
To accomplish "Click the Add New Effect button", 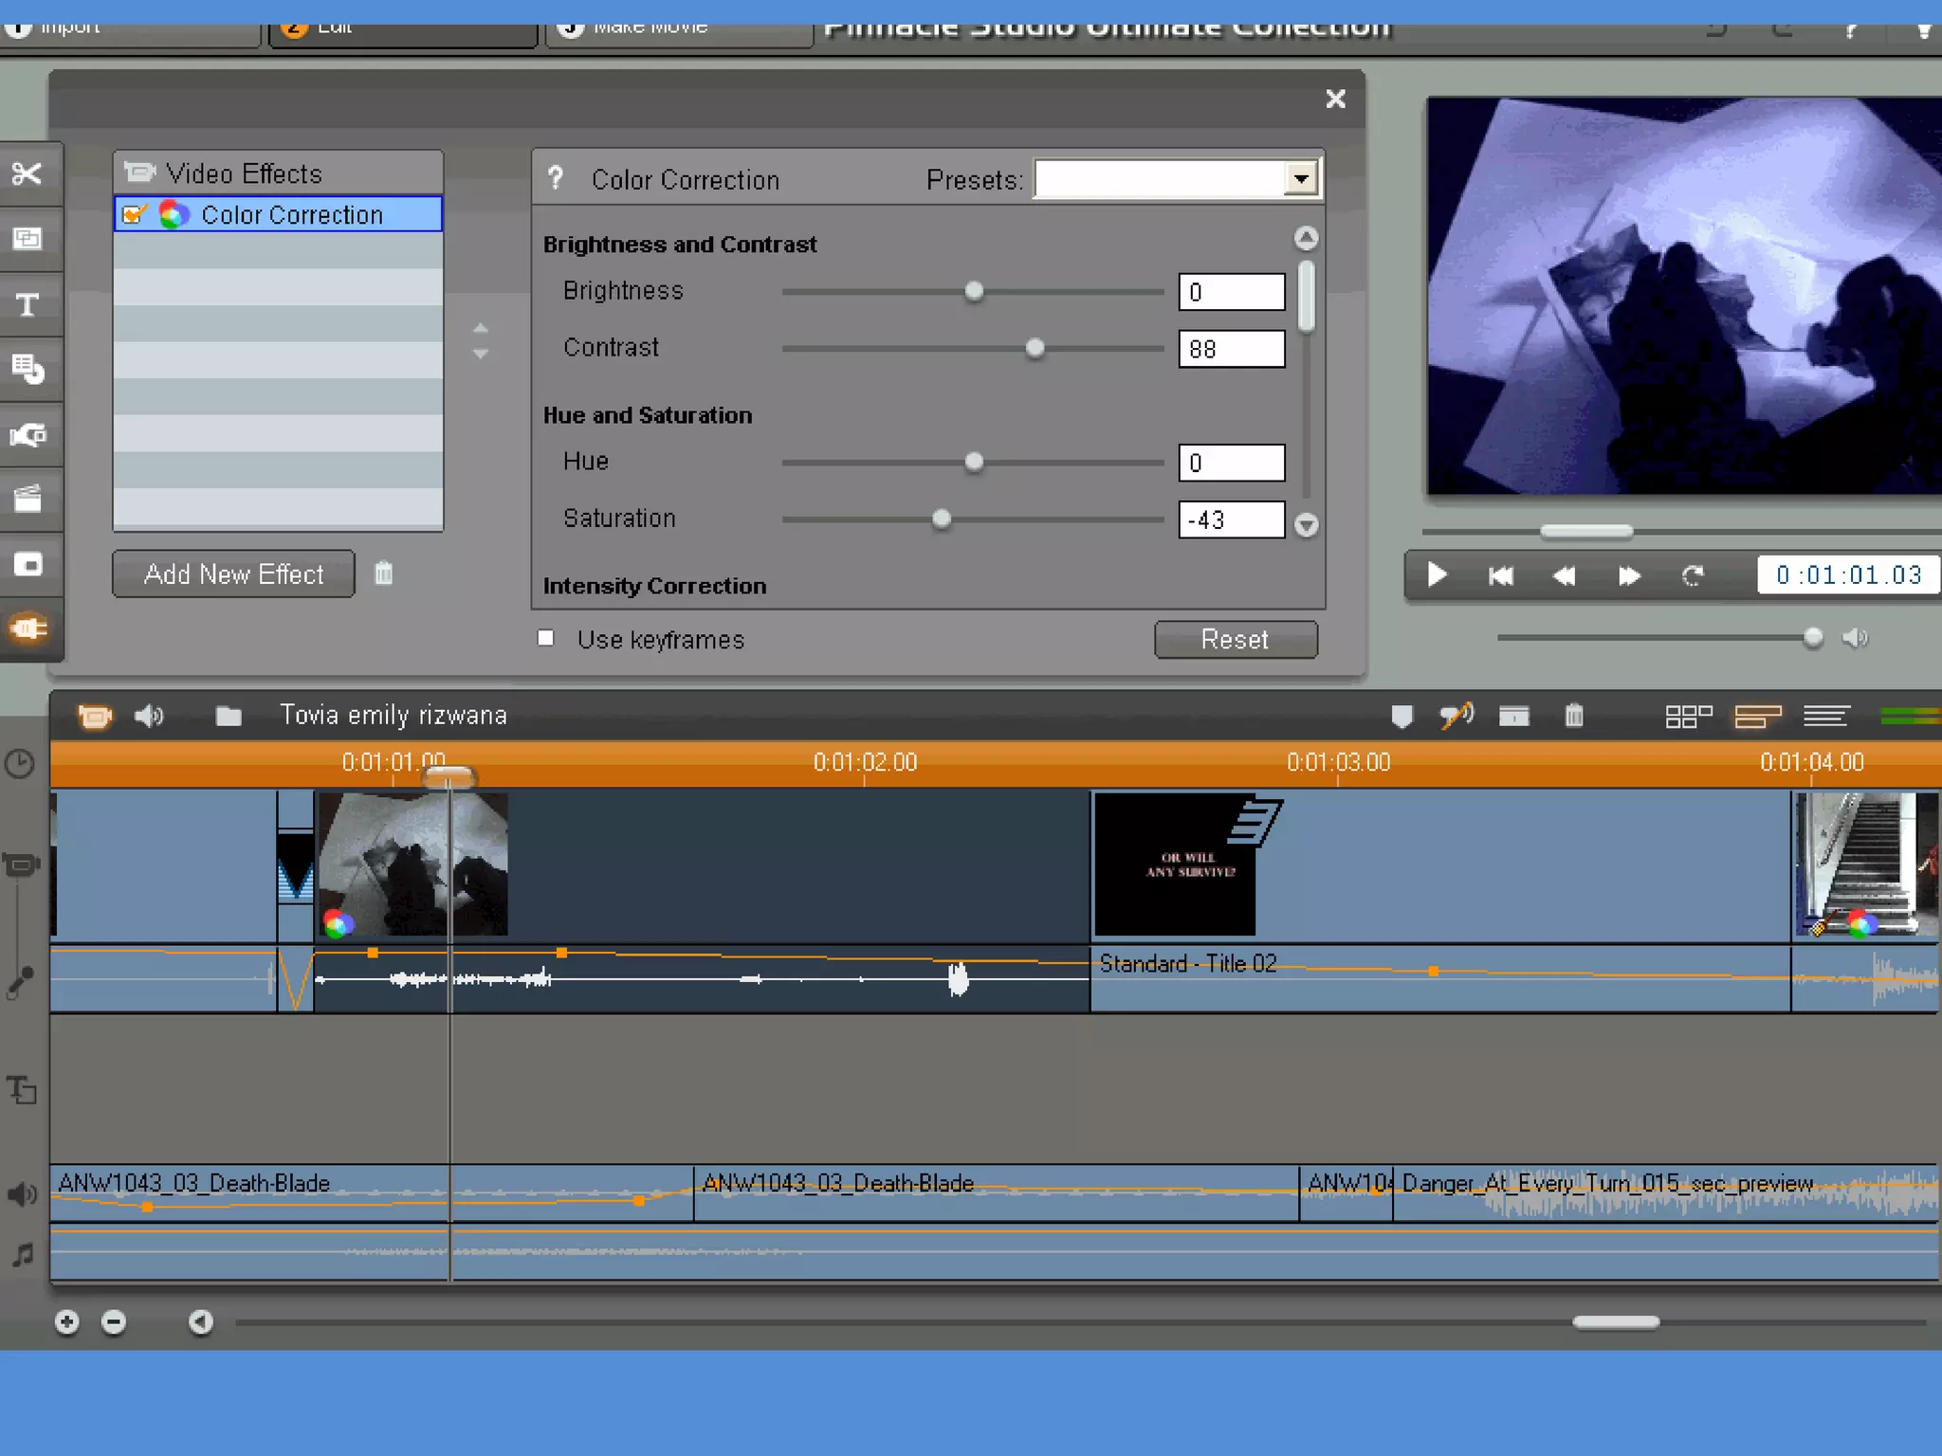I will pos(233,574).
